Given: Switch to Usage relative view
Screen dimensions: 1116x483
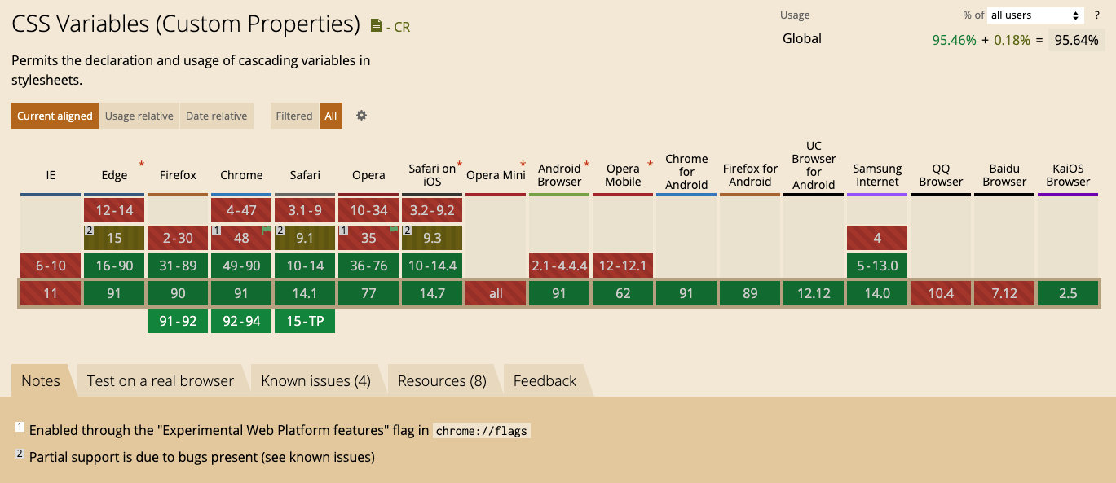Looking at the screenshot, I should pos(139,116).
